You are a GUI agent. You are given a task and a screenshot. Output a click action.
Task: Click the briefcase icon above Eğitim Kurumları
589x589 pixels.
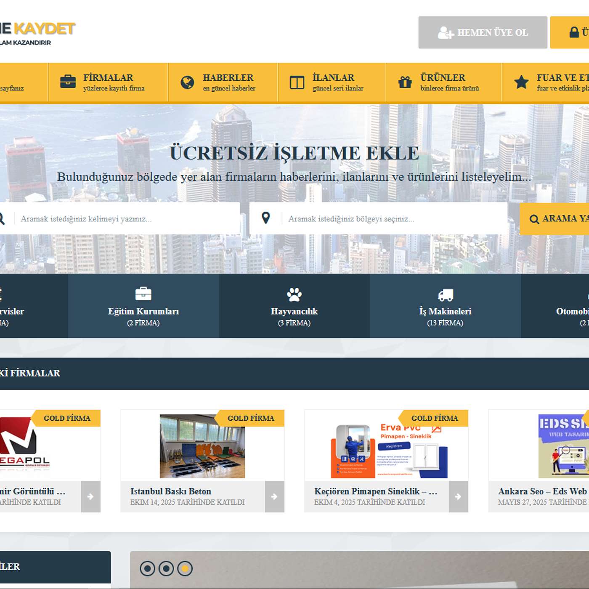click(x=143, y=294)
